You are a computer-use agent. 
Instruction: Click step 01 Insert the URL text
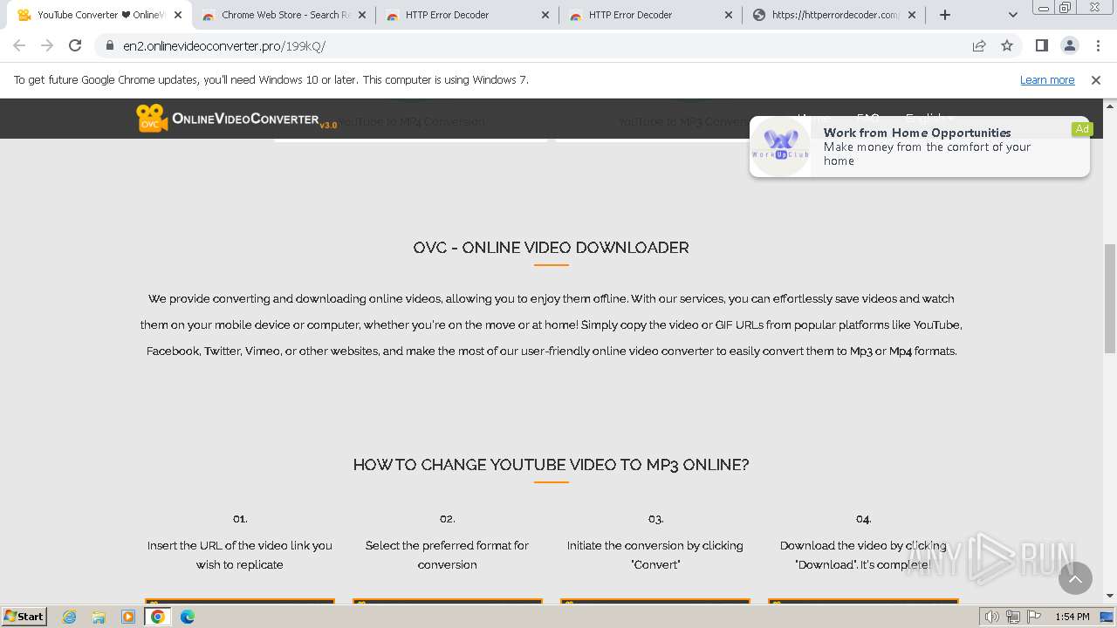coord(240,555)
